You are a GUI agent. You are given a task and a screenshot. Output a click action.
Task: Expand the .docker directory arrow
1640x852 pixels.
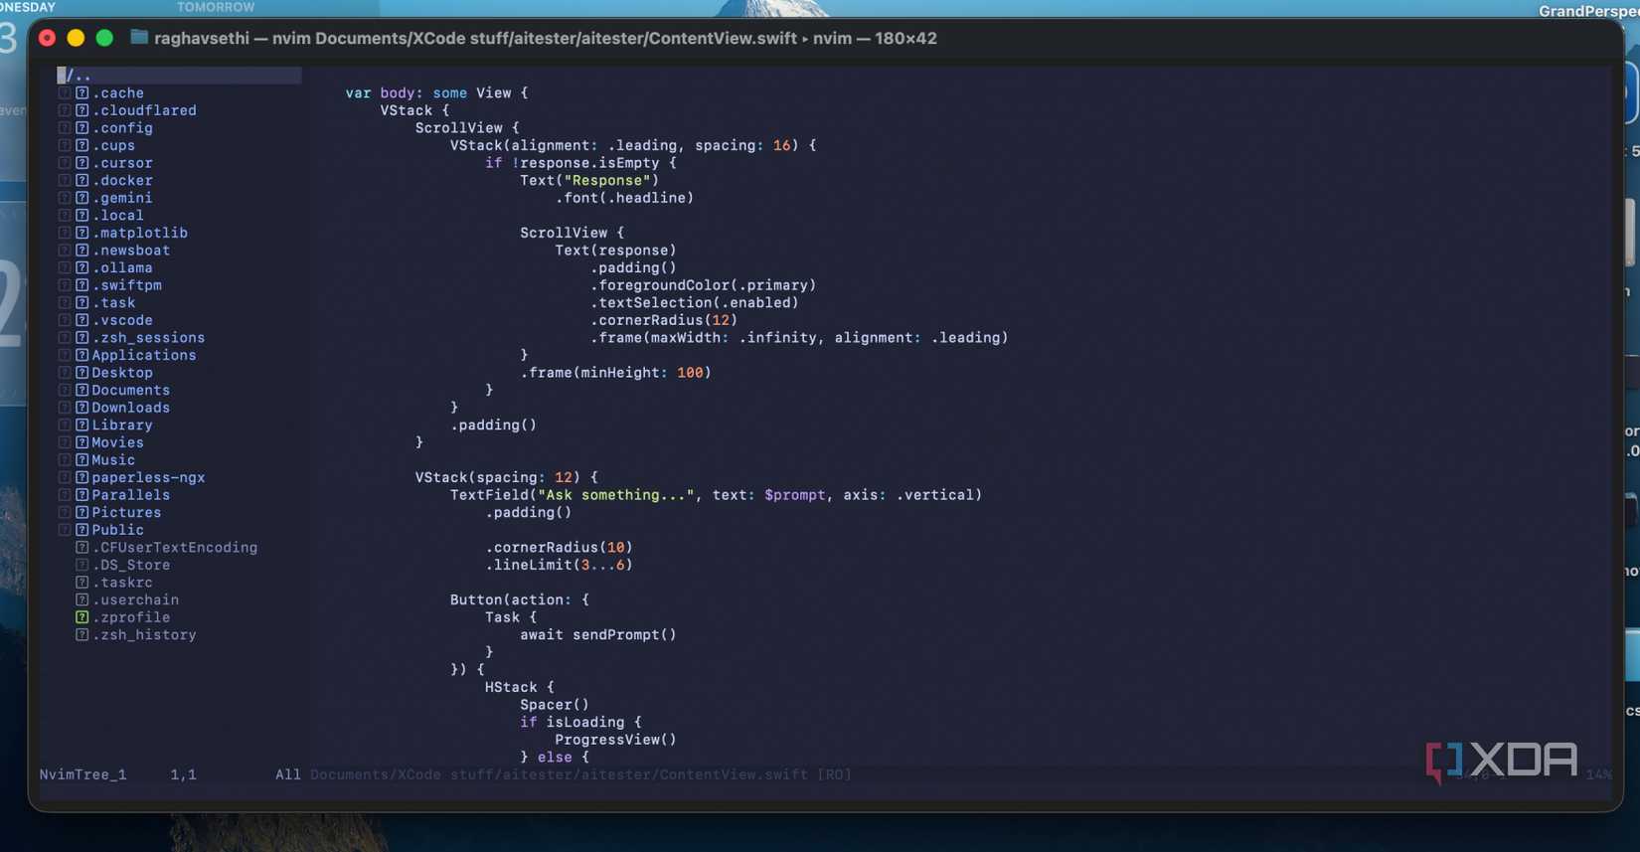click(65, 181)
